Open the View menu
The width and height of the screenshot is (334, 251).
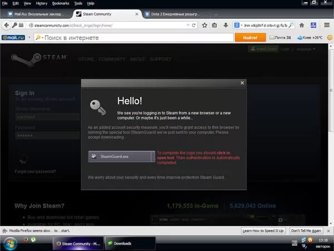click(27, 3)
